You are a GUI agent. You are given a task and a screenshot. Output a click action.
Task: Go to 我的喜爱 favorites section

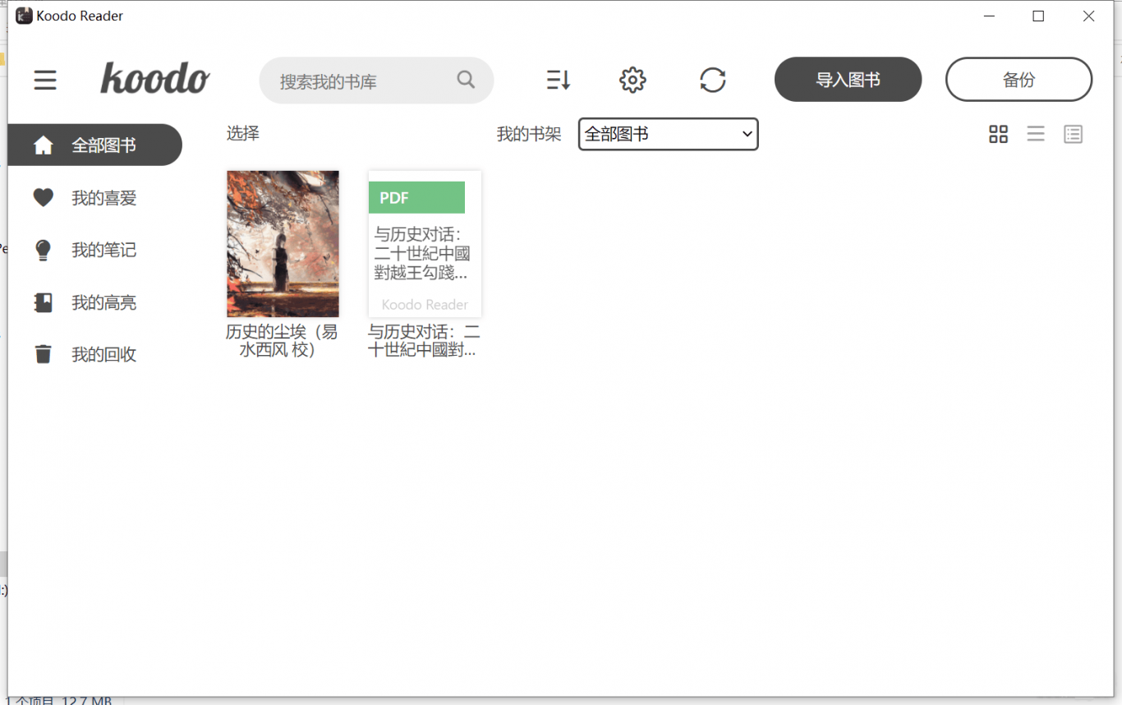pyautogui.click(x=103, y=198)
